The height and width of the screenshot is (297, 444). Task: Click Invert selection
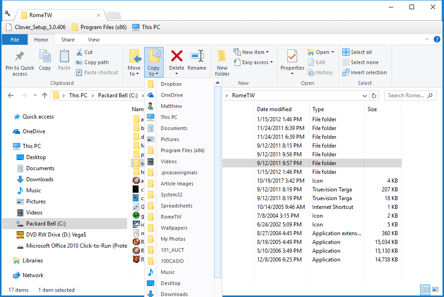[364, 72]
